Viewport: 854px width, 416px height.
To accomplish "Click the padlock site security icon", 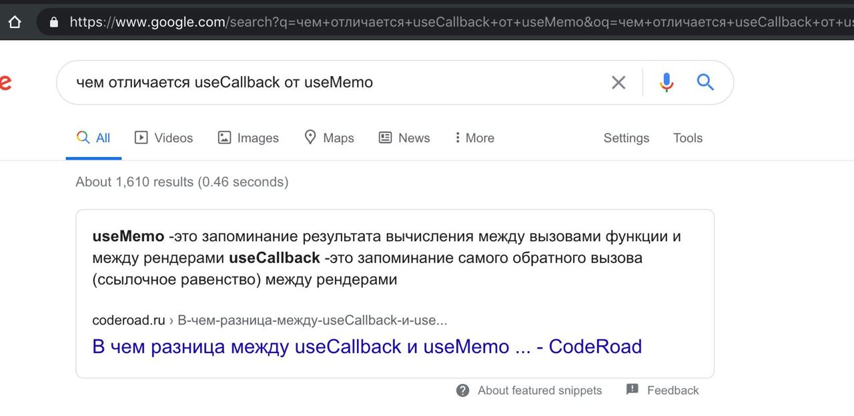I will click(x=54, y=21).
